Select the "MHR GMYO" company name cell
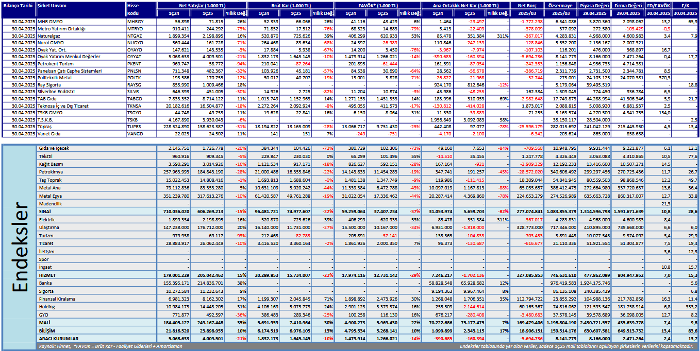The width and height of the screenshot is (700, 351). 50,22
